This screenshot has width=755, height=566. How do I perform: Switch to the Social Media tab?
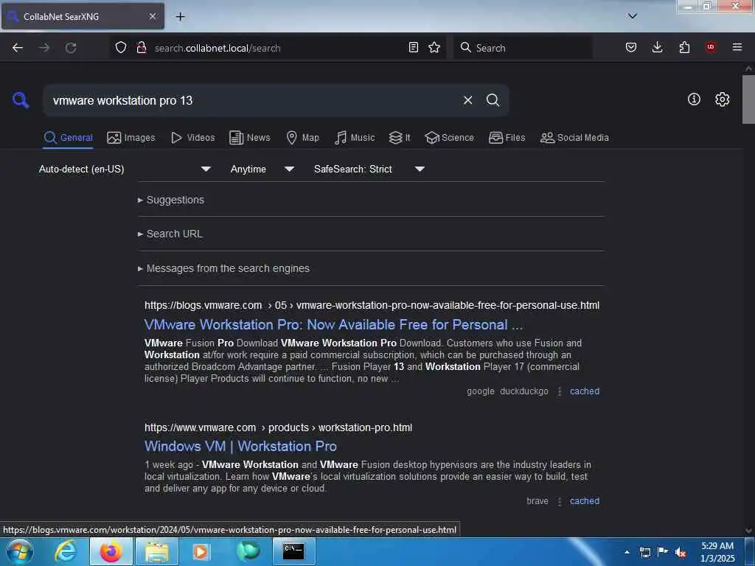[x=575, y=138]
